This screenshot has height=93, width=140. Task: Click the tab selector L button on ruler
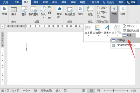3,26
